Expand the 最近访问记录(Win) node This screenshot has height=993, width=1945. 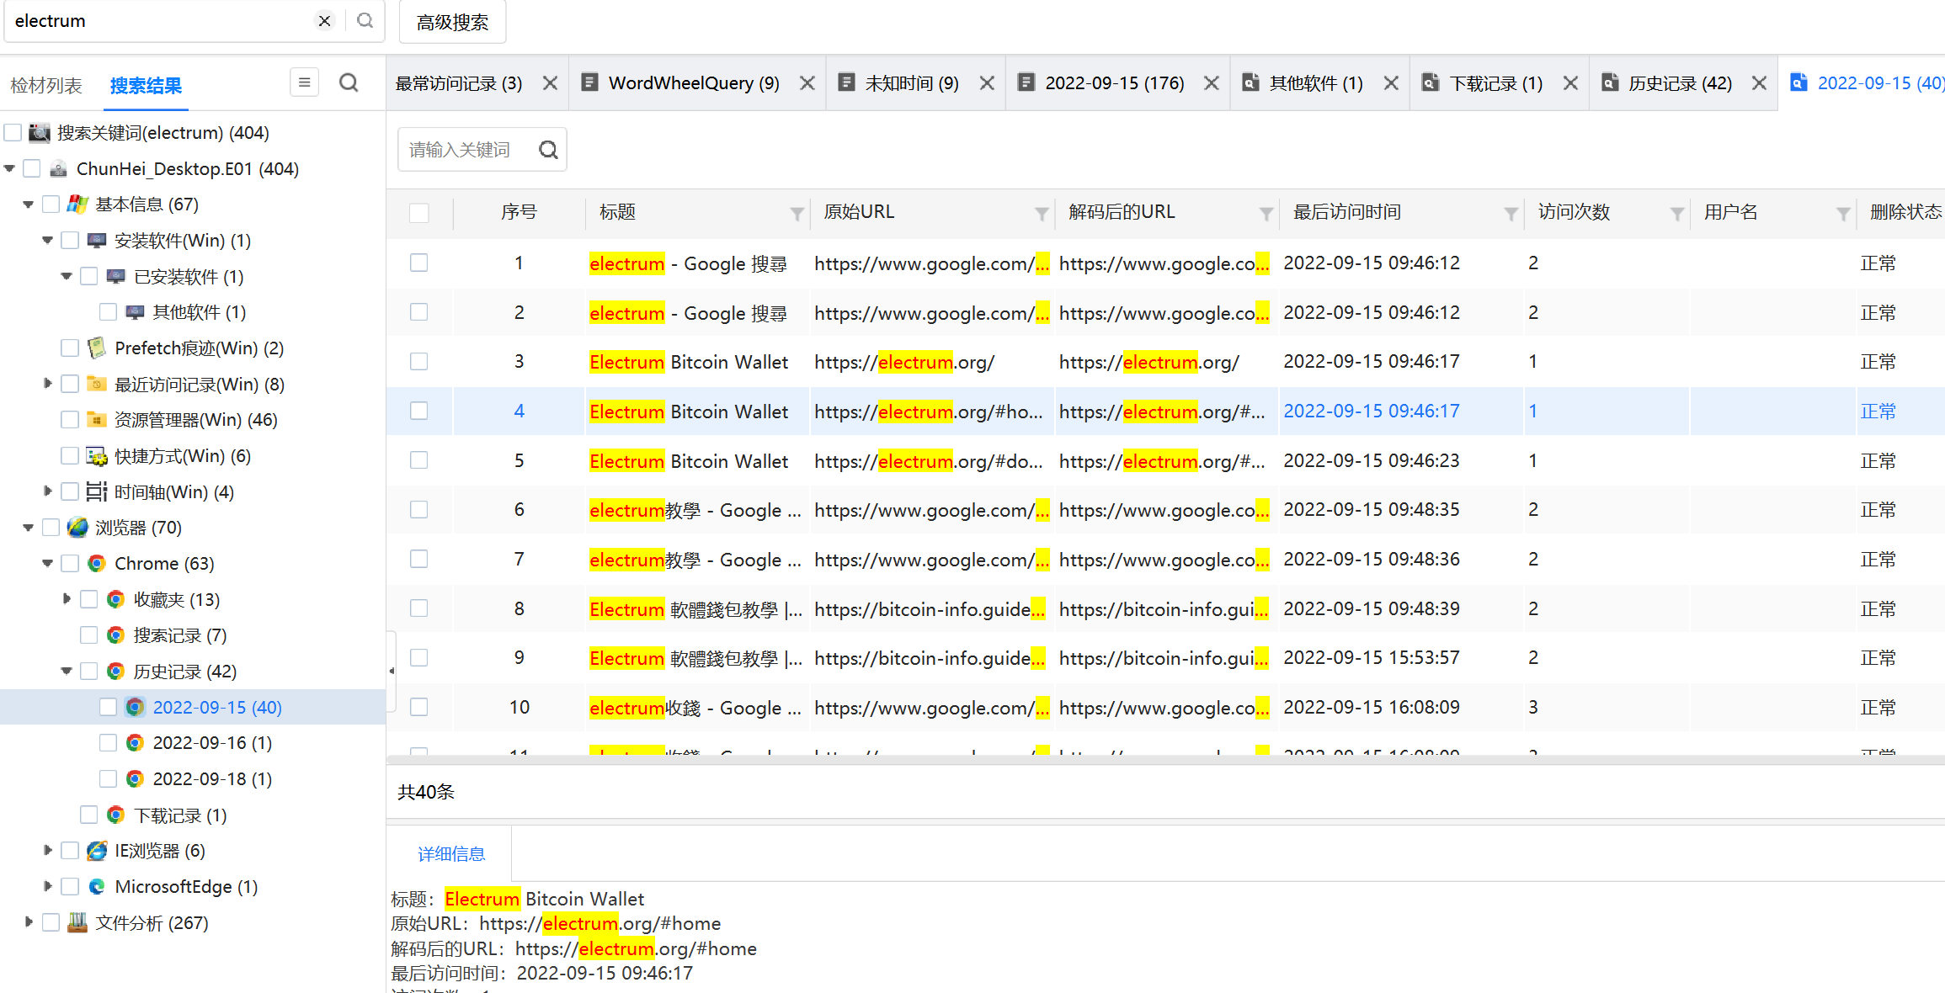(47, 384)
